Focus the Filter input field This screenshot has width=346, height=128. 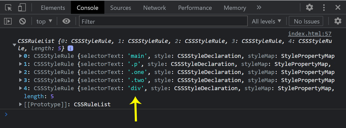[163, 21]
